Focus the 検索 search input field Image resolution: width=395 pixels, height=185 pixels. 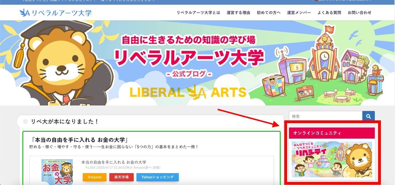coord(326,117)
